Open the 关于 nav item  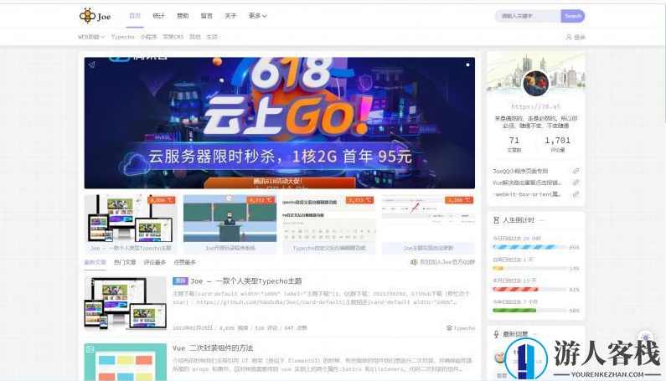coord(230,16)
